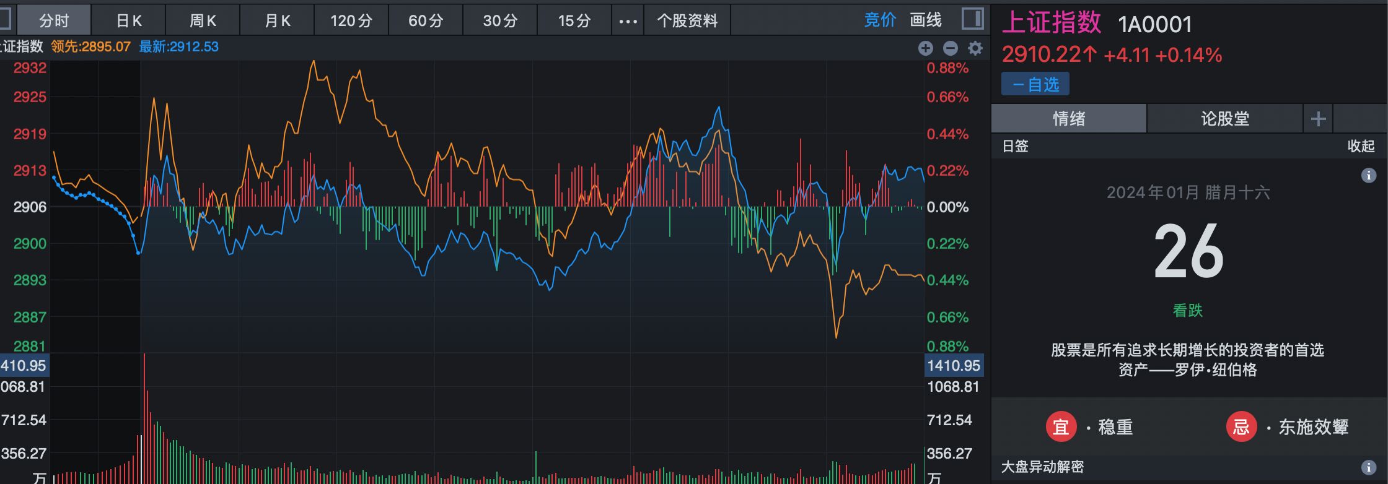Zoom out chart with minus icon
Screen dimensions: 1388x484
pyautogui.click(x=951, y=48)
